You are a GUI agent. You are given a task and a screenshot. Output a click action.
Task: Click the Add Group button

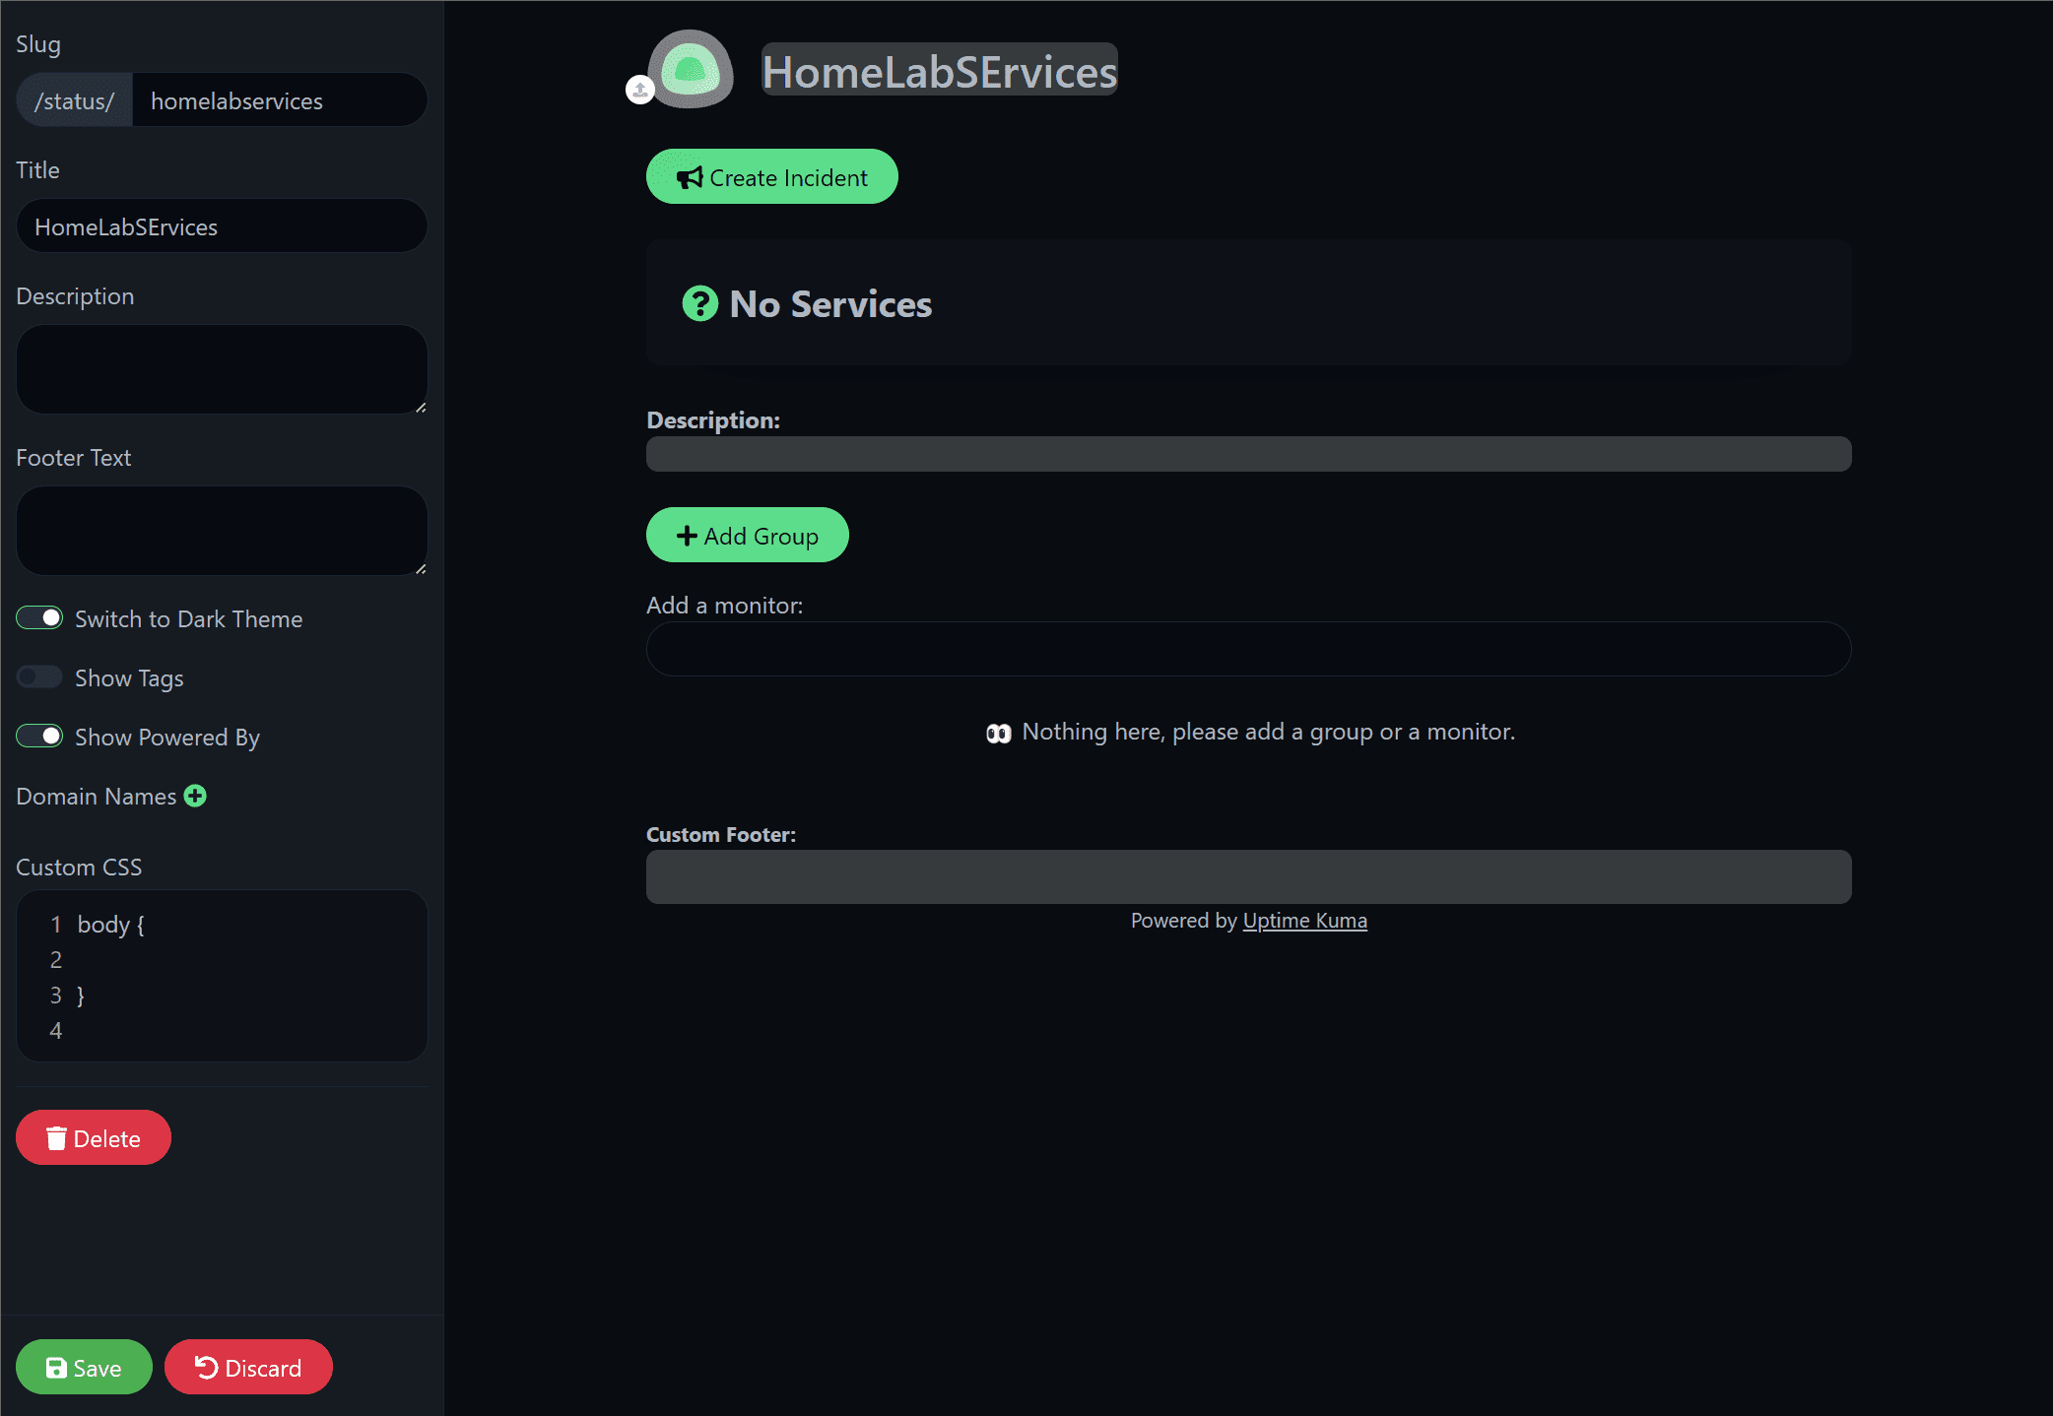[x=747, y=536]
